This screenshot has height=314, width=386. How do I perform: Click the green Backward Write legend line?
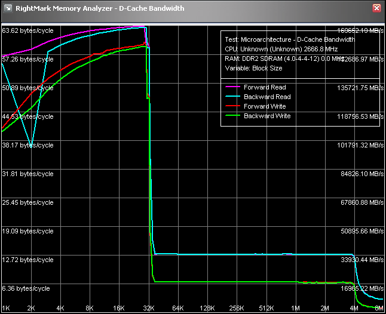pos(232,116)
